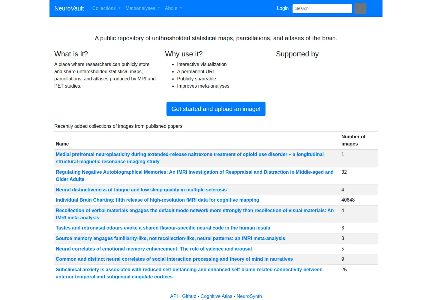Open the Collections dropdown menu
Image resolution: width=432 pixels, height=300 pixels.
pos(106,8)
